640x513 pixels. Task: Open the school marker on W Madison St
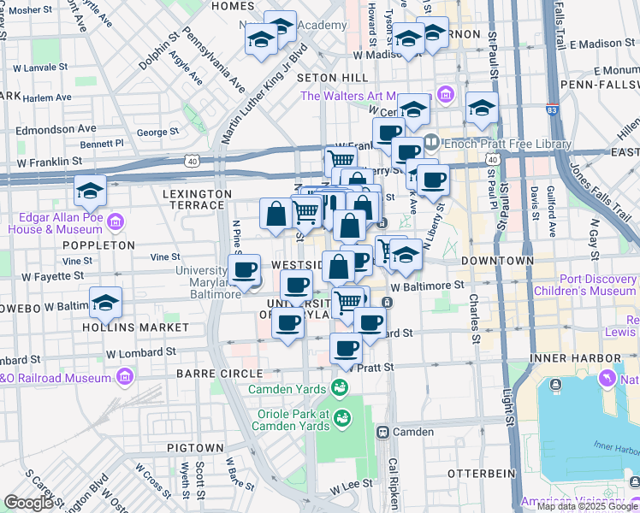409,39
